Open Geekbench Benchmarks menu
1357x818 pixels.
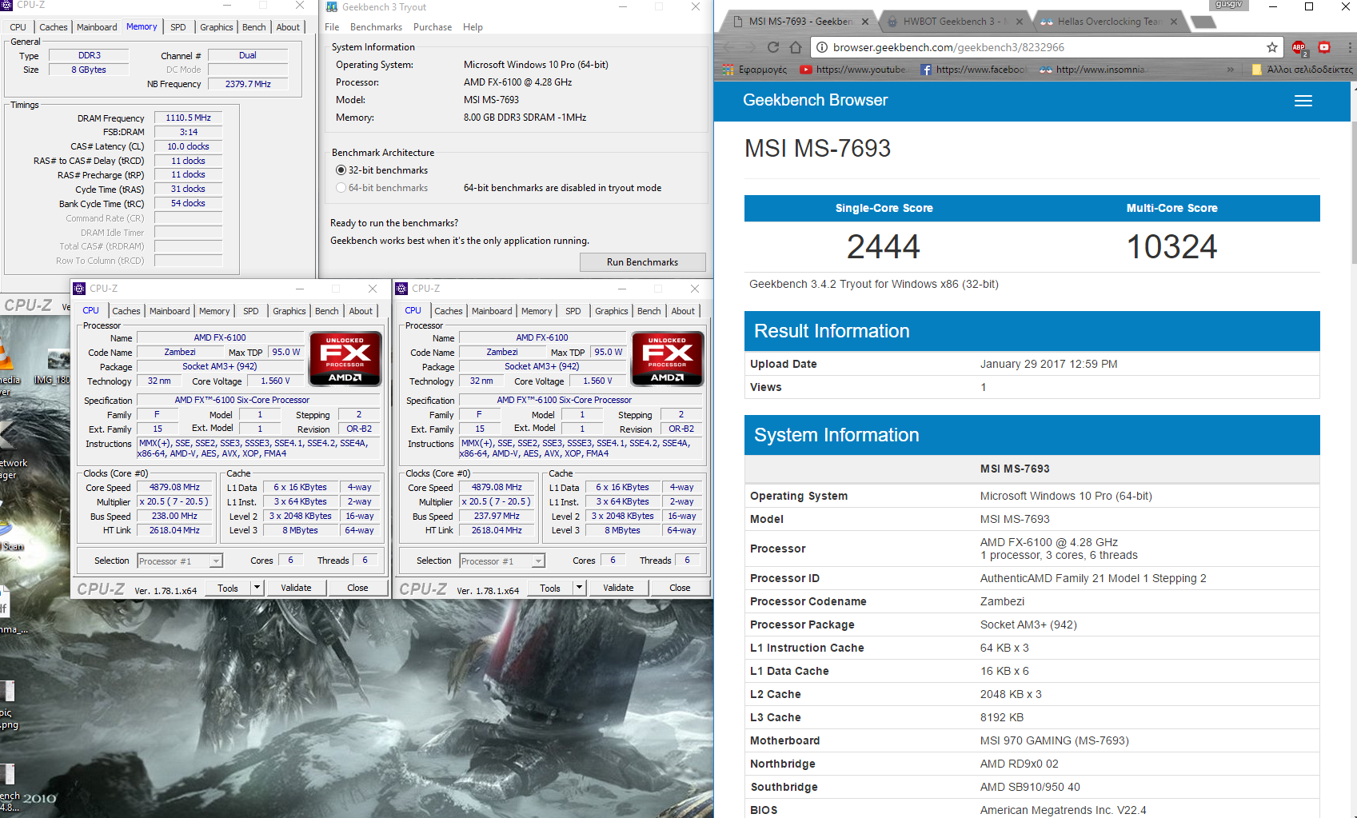376,27
